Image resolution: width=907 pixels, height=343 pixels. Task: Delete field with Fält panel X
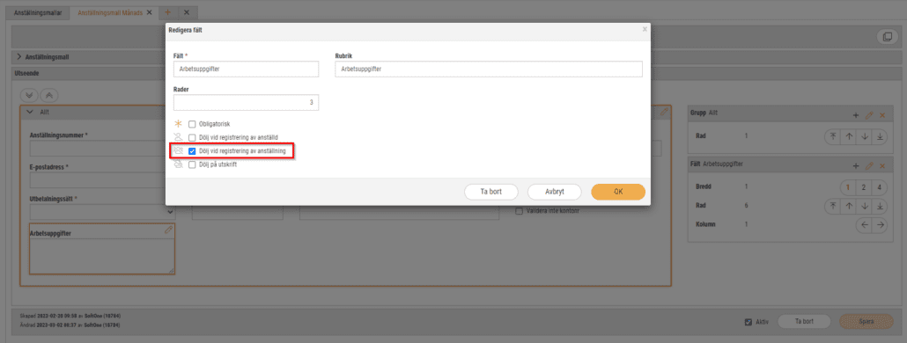[882, 165]
